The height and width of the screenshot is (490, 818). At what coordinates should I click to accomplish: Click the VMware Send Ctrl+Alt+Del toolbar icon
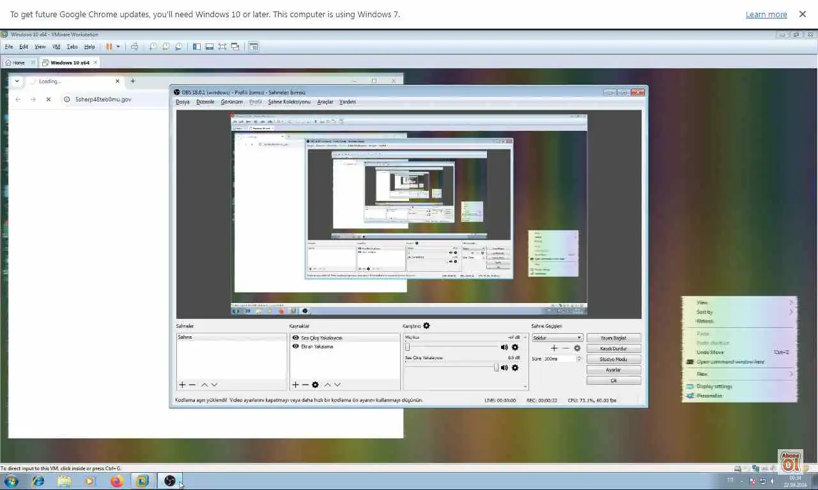tap(134, 47)
